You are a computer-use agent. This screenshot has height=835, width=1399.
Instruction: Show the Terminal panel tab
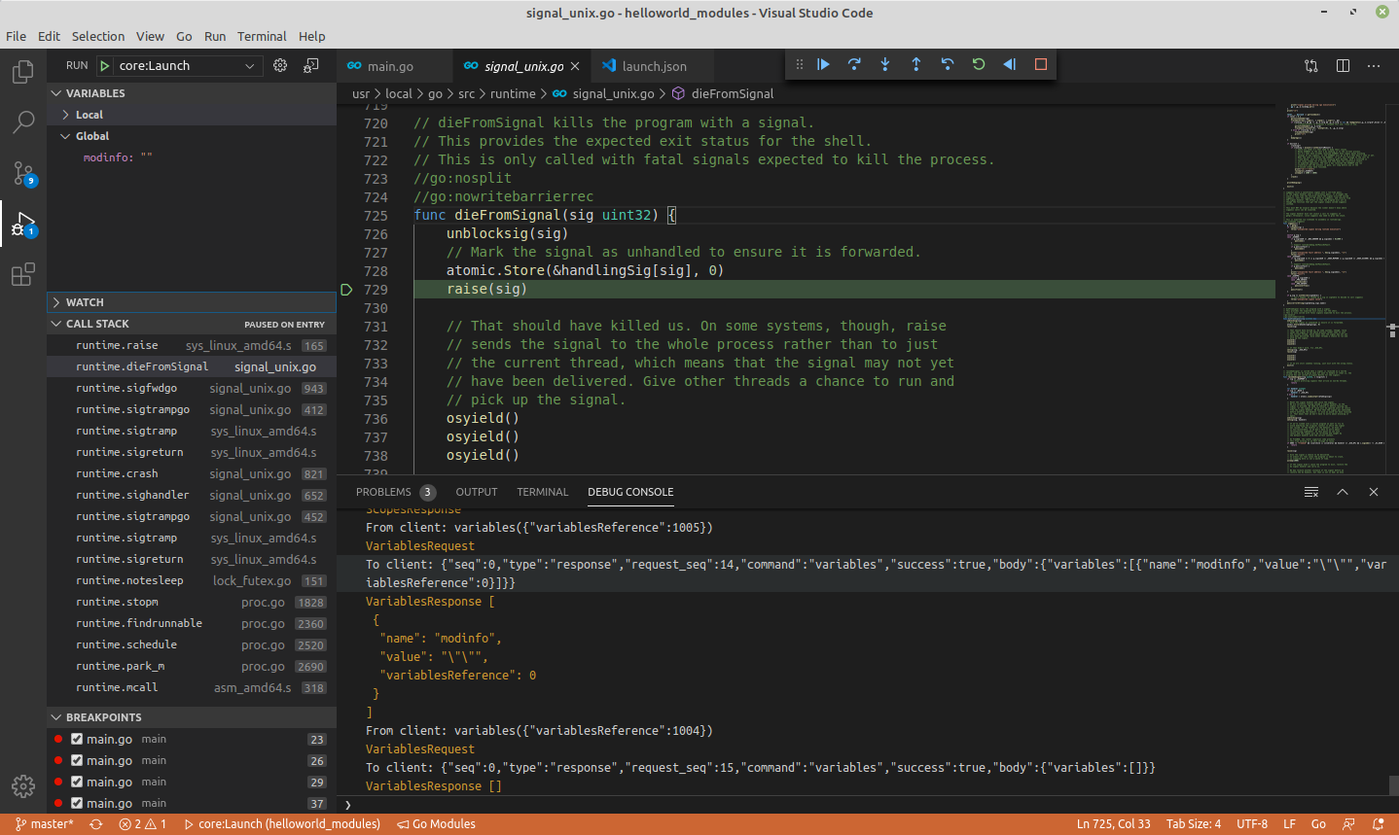(x=543, y=492)
